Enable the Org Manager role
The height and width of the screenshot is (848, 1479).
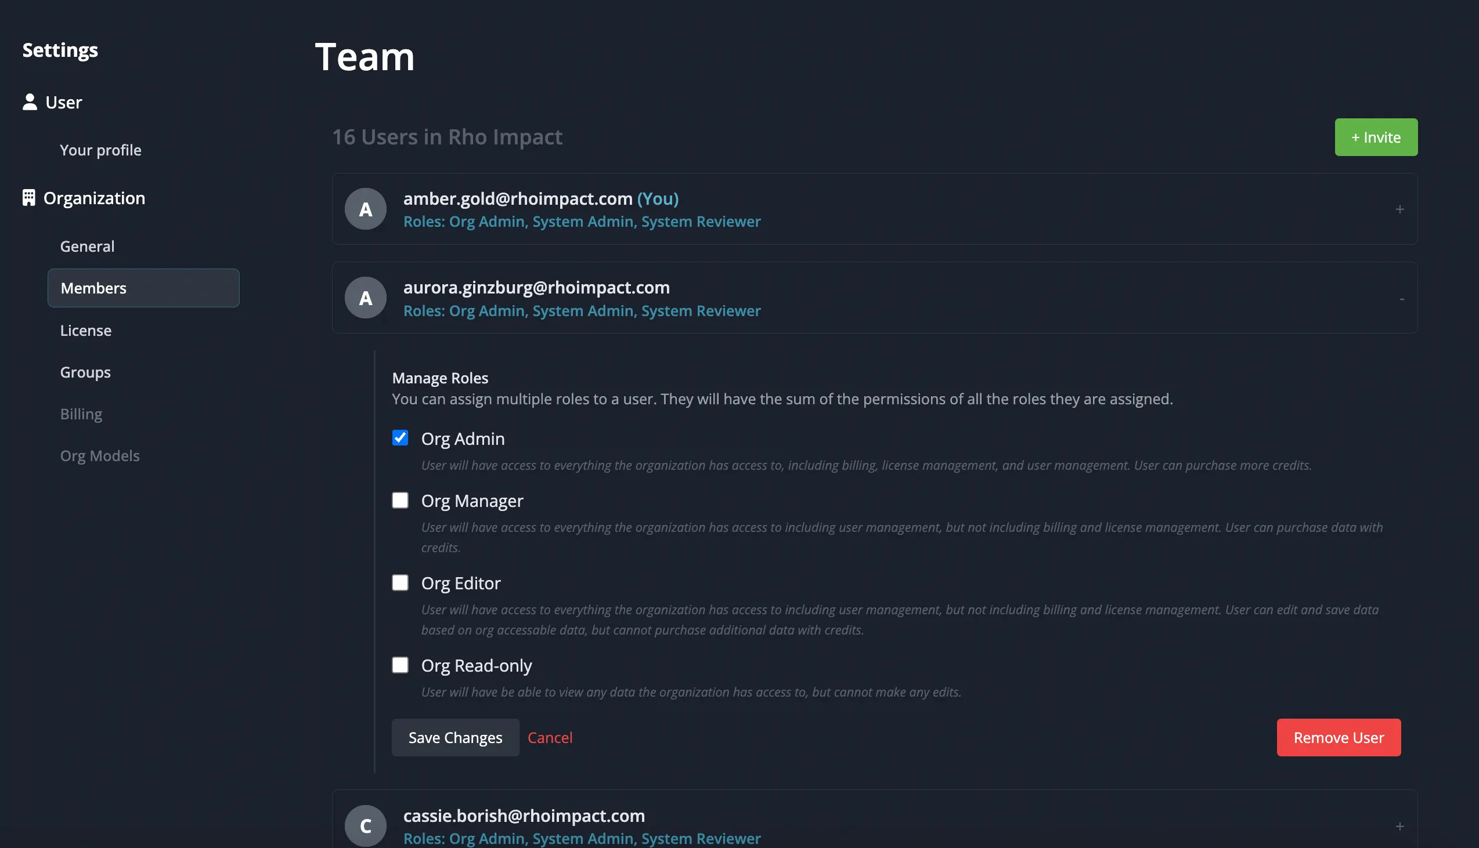coord(401,500)
